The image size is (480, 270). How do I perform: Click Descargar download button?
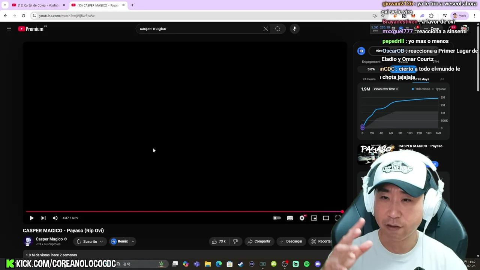point(291,241)
